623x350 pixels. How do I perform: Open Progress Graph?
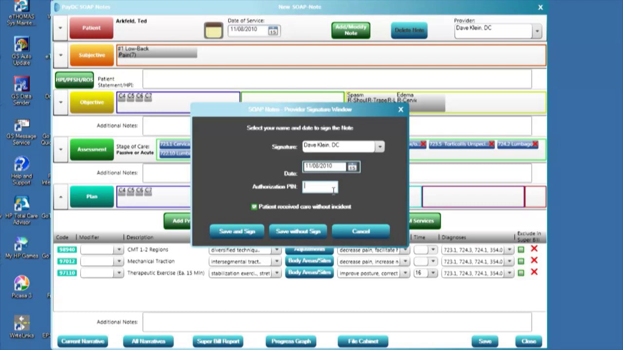coord(291,341)
